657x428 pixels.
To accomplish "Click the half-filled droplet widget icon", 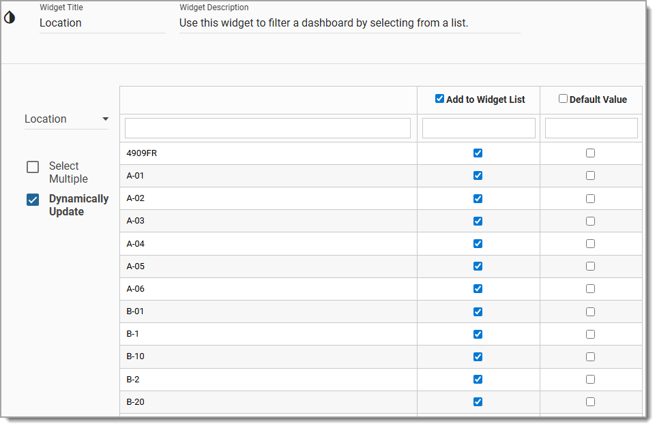I will 10,19.
